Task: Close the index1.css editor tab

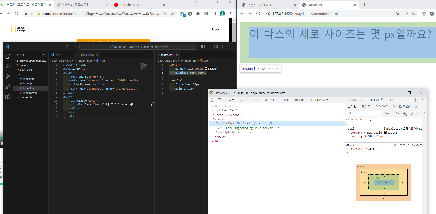Action: (177, 55)
